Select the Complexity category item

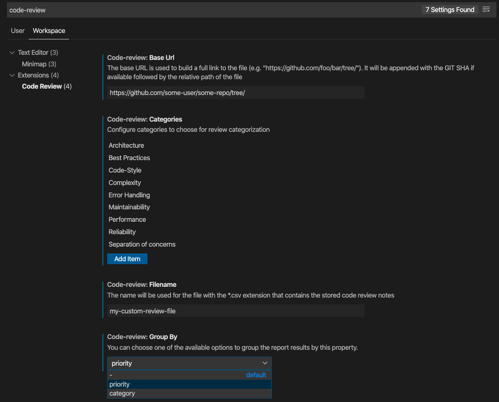pyautogui.click(x=124, y=182)
